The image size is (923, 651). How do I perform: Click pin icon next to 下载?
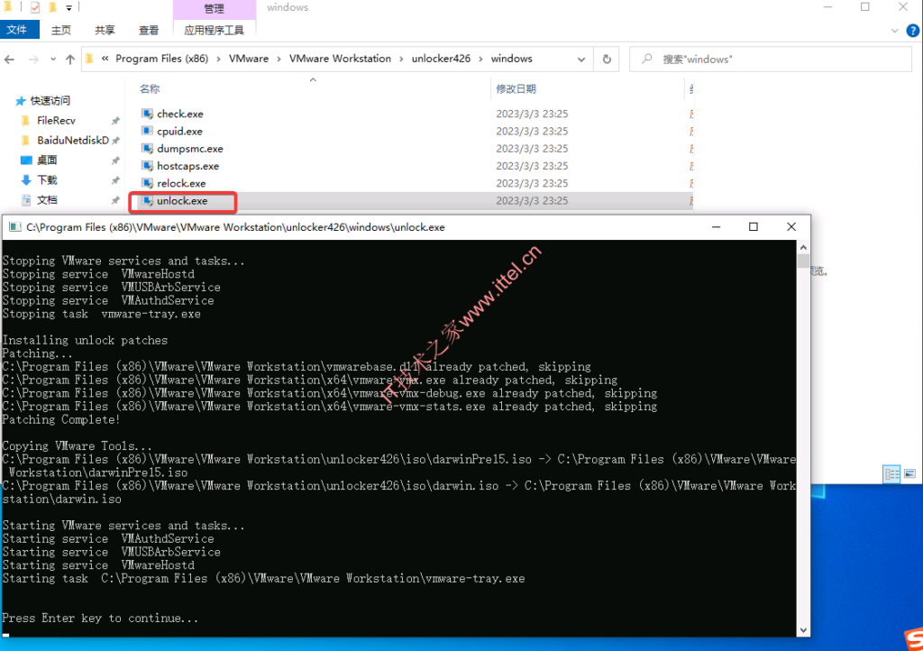(115, 180)
